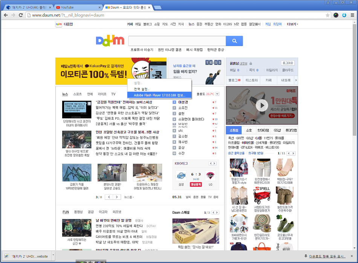This screenshot has height=263, width=358.
Task: Go to next Daum special item
Action: coord(217,212)
